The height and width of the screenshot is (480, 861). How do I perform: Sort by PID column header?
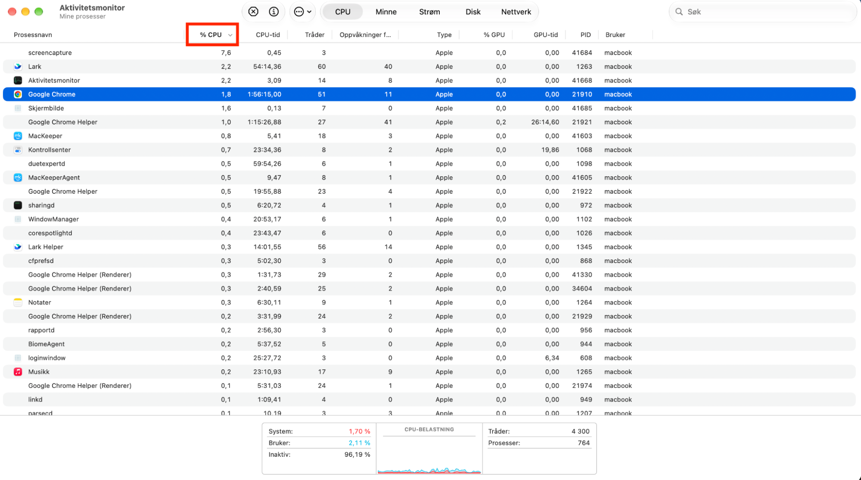tap(585, 35)
